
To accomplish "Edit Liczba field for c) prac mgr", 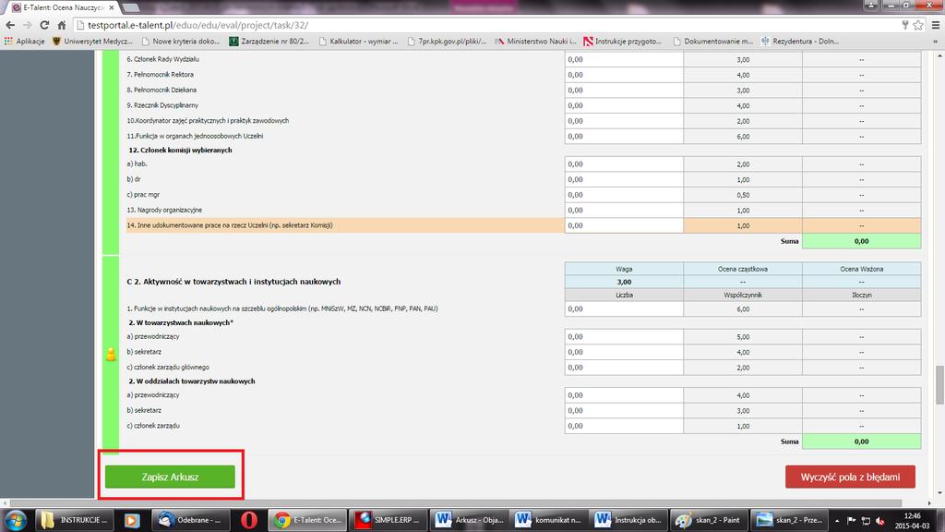I will pos(624,195).
